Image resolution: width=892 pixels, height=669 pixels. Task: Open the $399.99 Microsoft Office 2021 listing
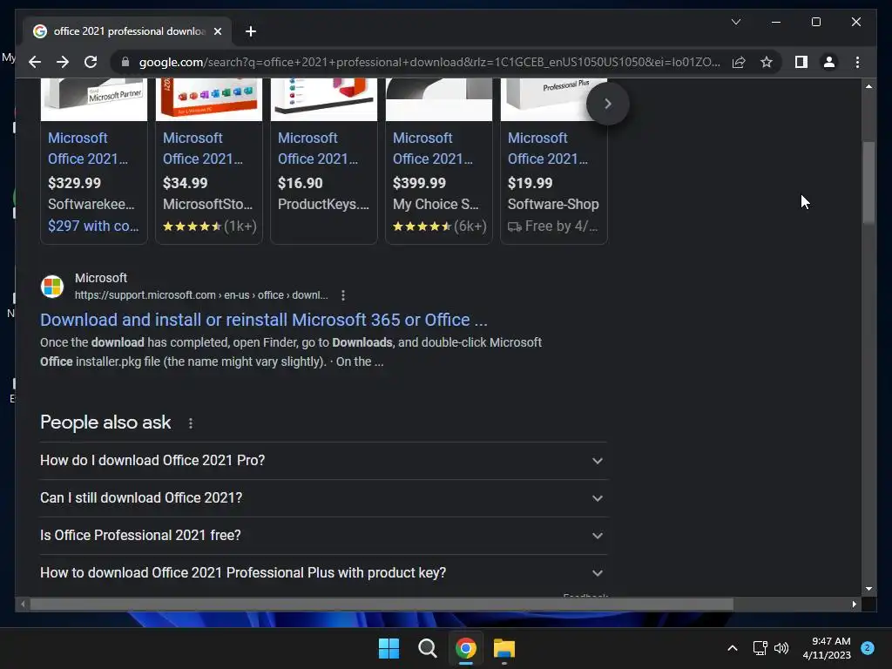pyautogui.click(x=432, y=148)
